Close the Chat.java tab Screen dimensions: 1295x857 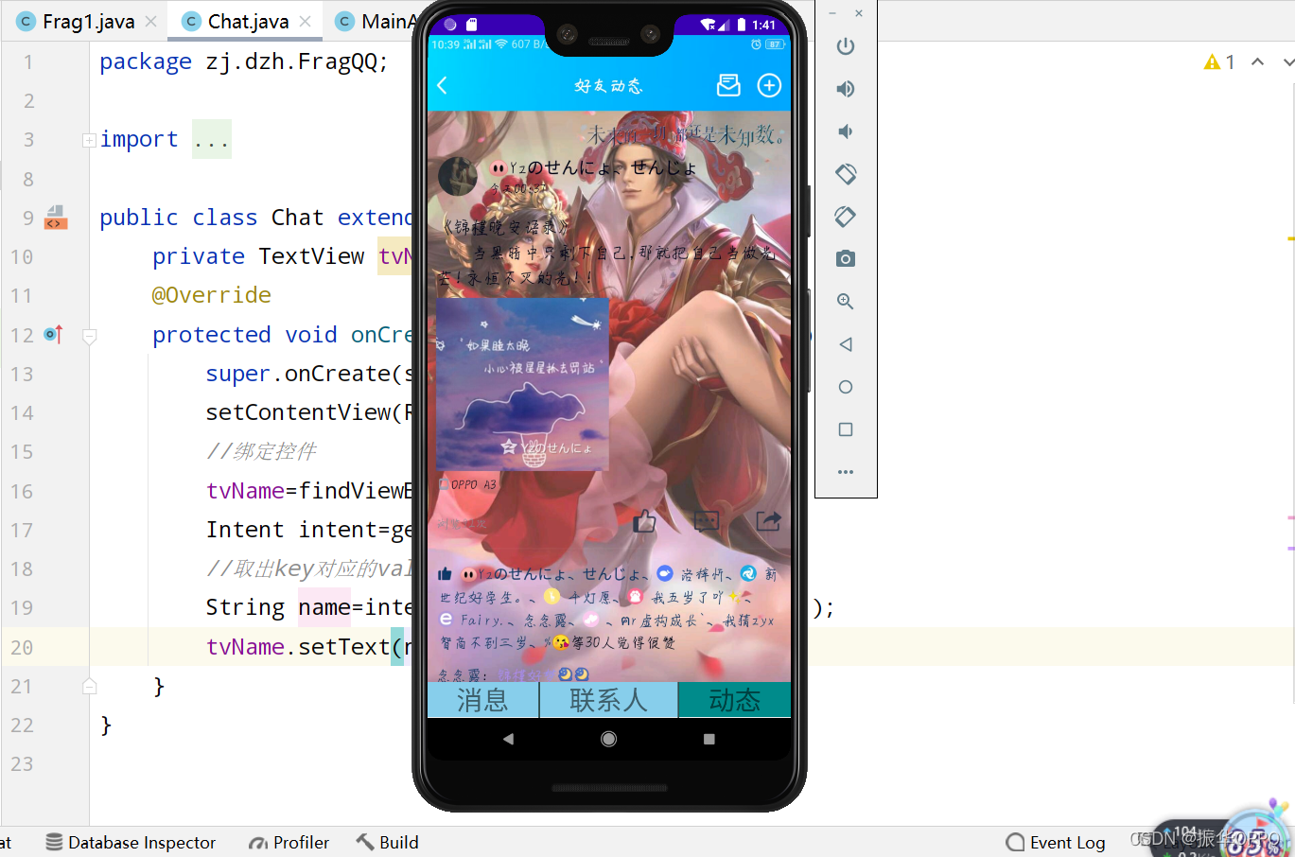(305, 21)
